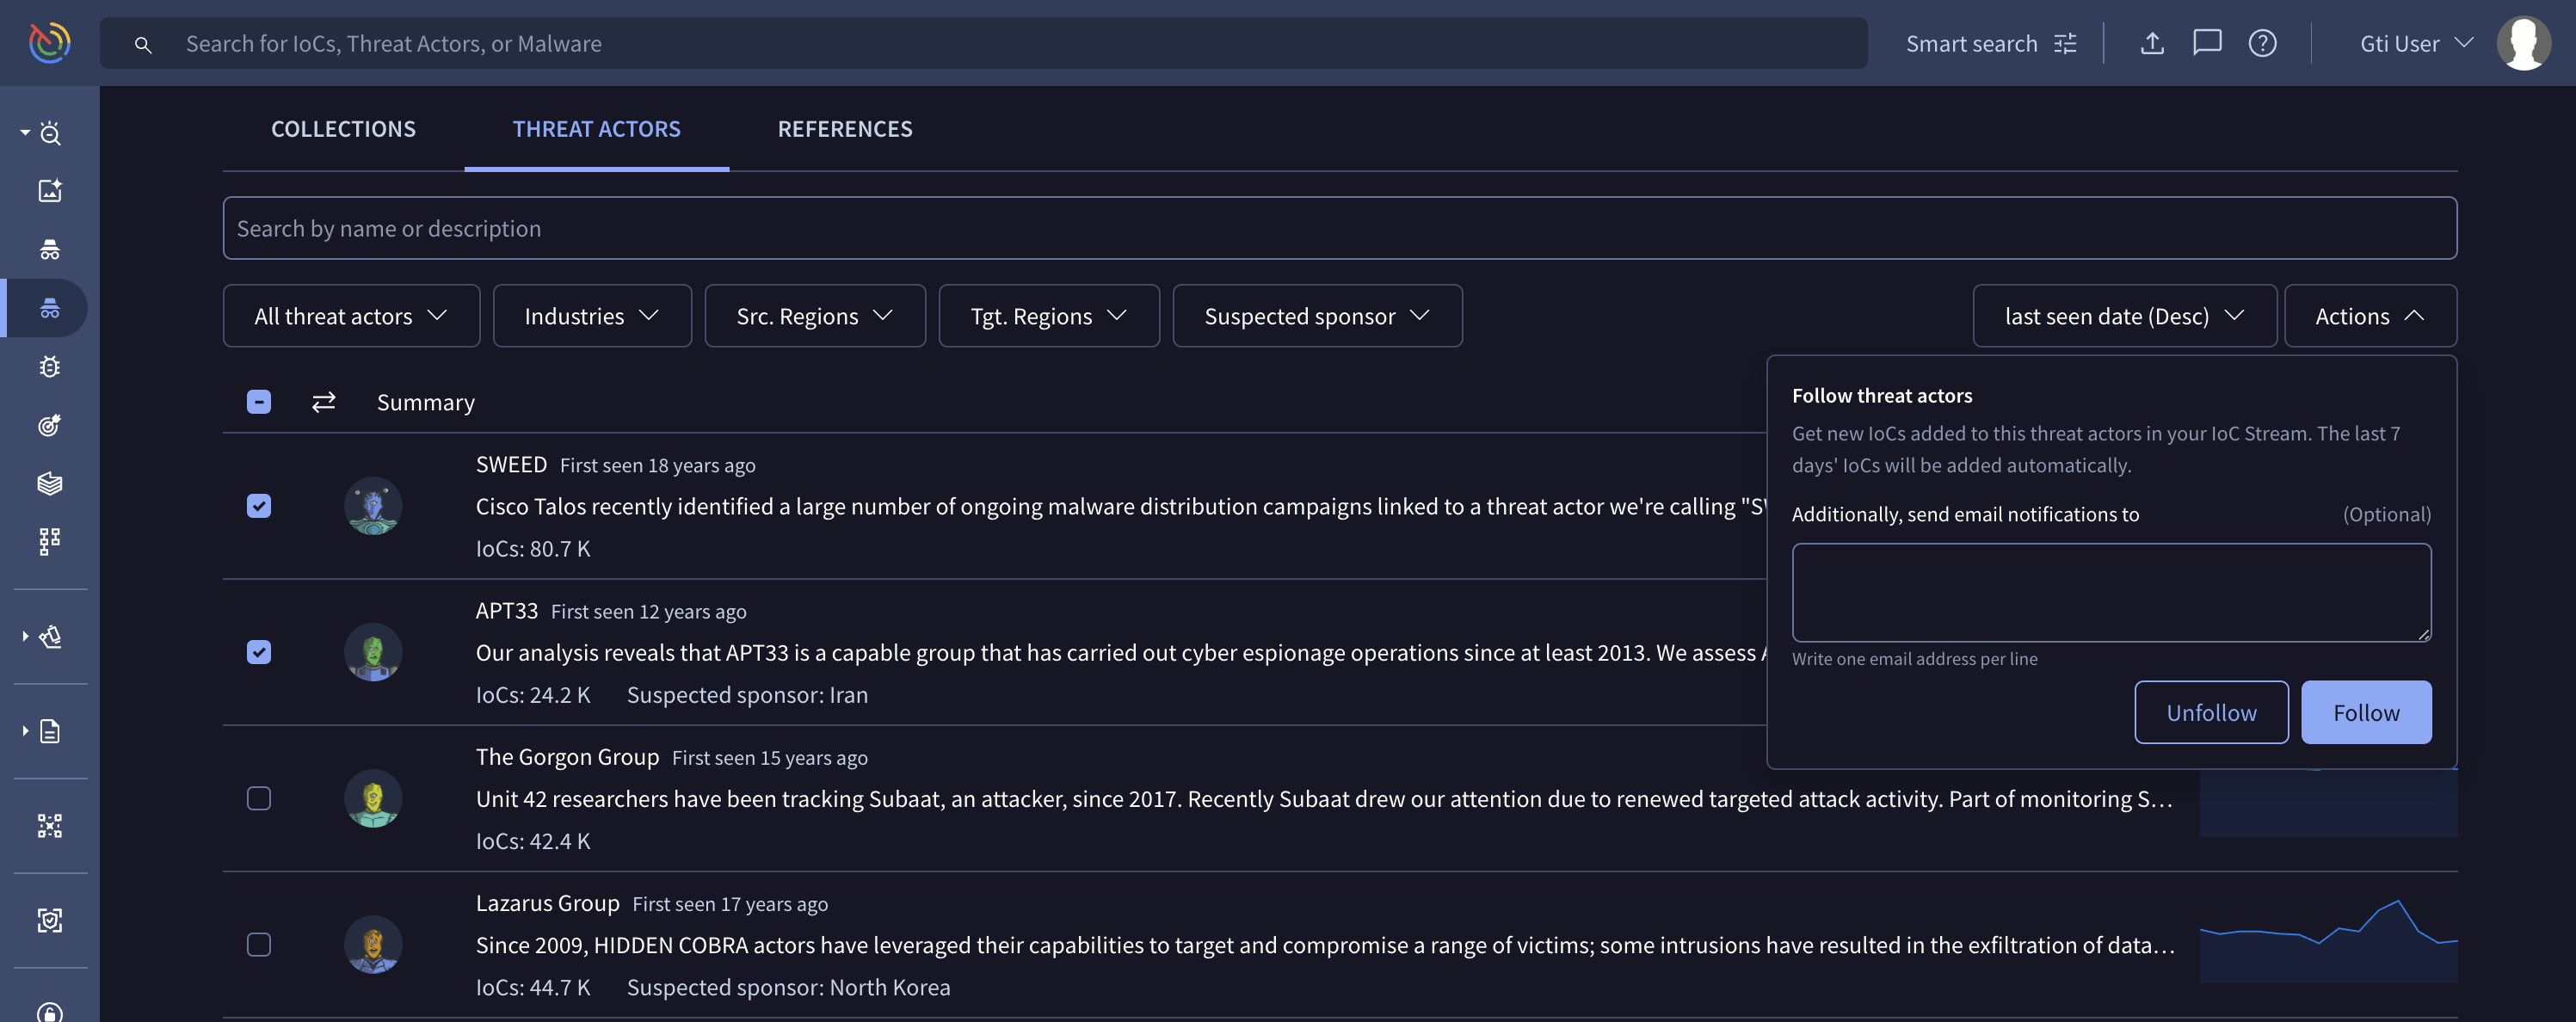
Task: Open the Gti User account menu
Action: [2416, 43]
